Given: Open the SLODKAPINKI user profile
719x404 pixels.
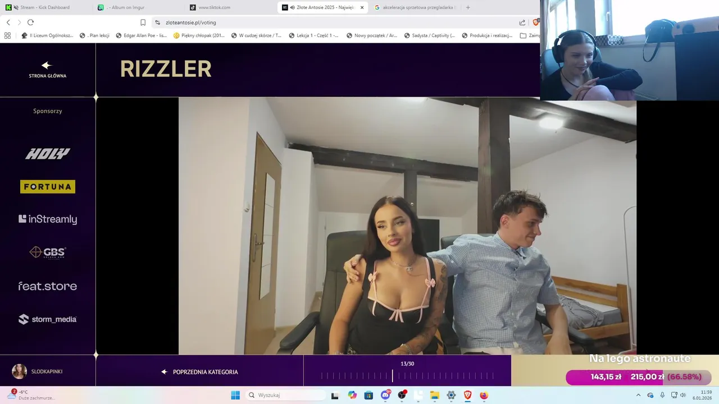Looking at the screenshot, I should [38, 371].
